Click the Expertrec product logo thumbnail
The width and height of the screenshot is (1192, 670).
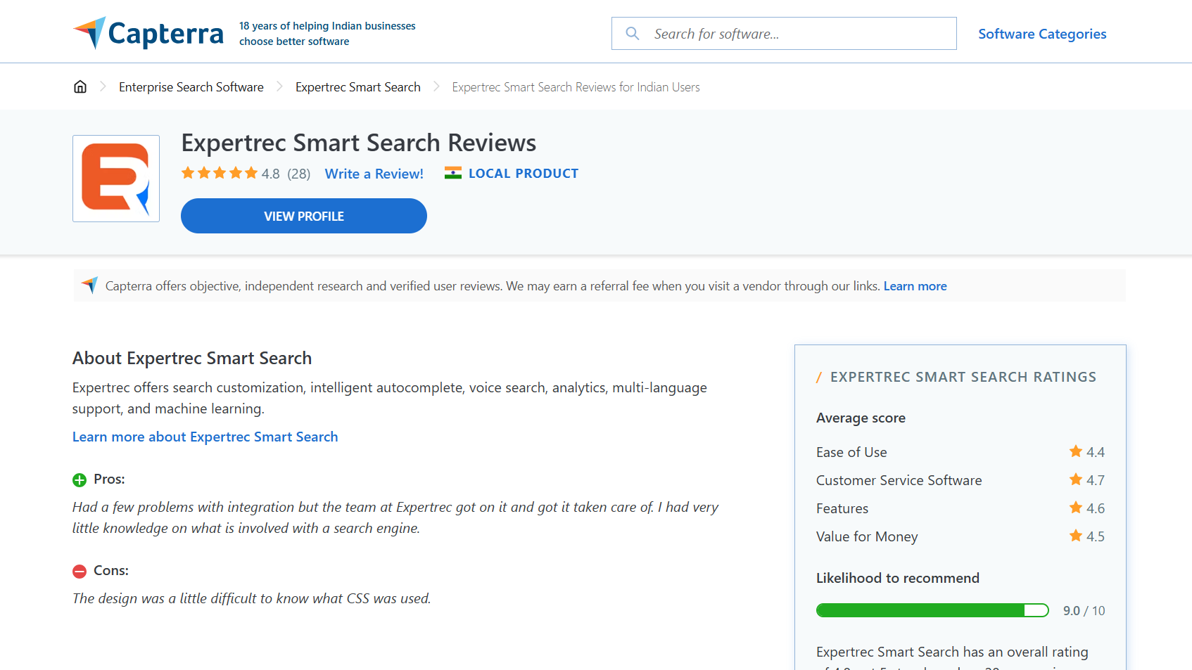pyautogui.click(x=116, y=179)
